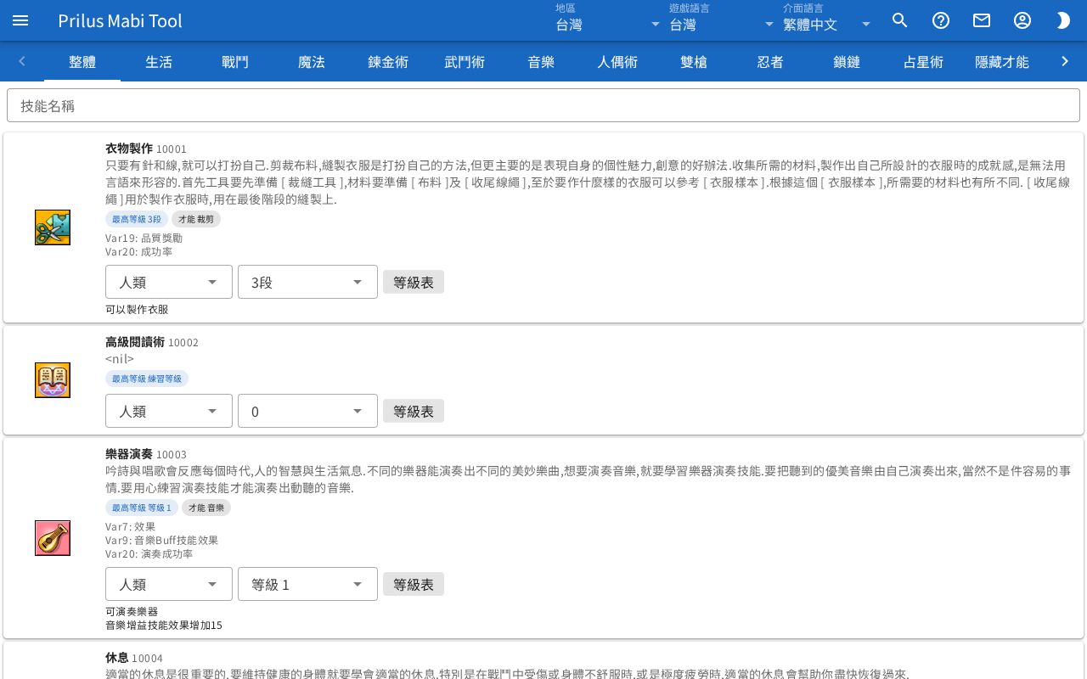Open the user account icon
This screenshot has height=679, width=1087.
pos(1022,20)
